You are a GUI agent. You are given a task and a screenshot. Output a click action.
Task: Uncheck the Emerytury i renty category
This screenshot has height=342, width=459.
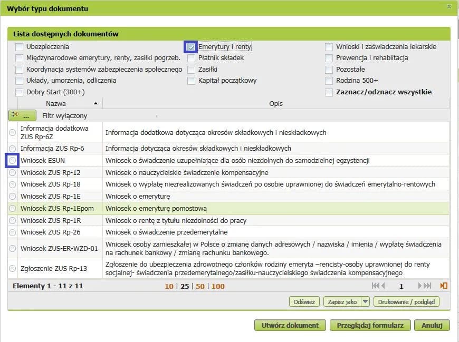click(x=192, y=46)
